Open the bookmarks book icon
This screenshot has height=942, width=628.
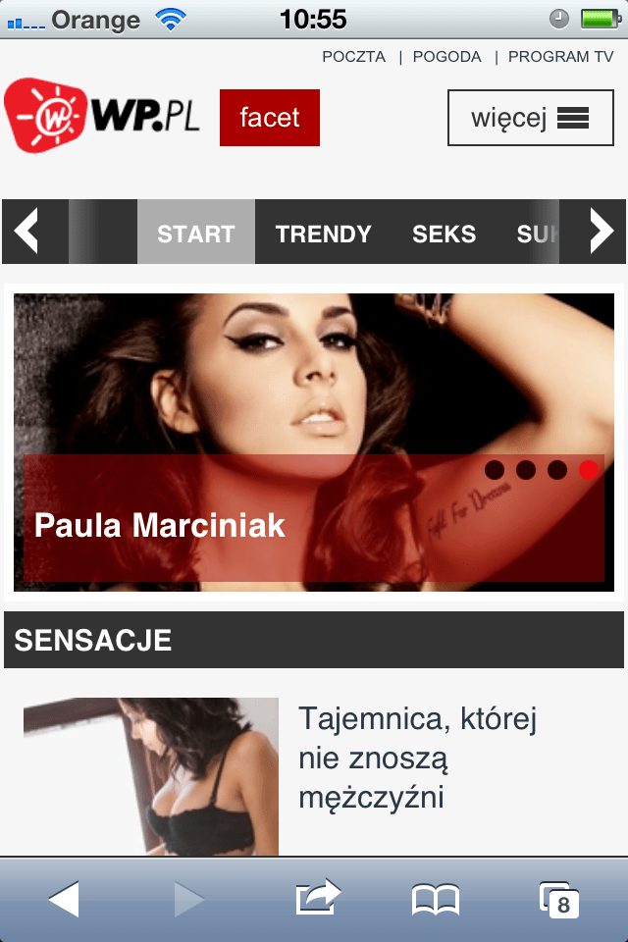[436, 900]
